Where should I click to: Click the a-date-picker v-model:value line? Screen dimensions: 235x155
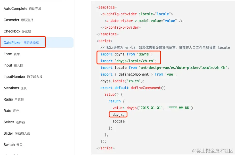point(144,21)
